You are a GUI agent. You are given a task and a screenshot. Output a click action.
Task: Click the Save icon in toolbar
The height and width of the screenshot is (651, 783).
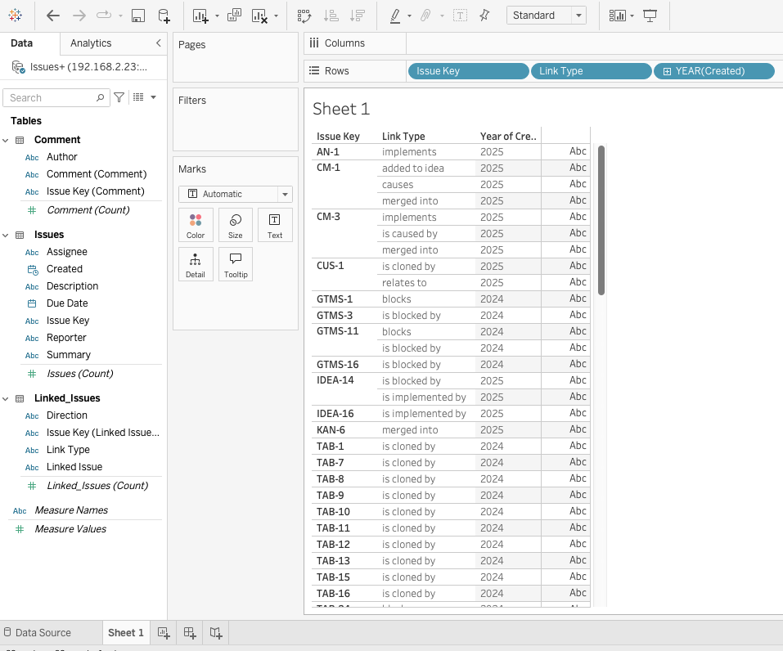tap(138, 16)
